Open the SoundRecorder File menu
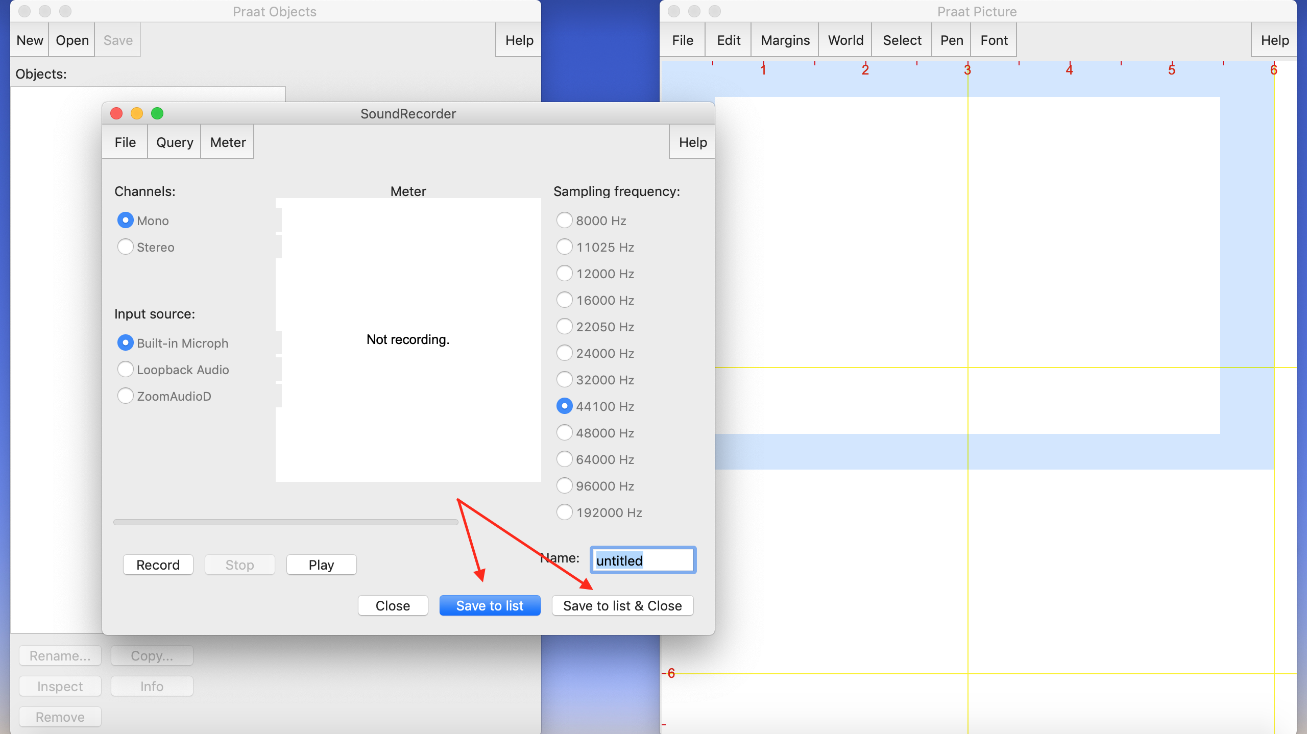1307x734 pixels. [125, 142]
